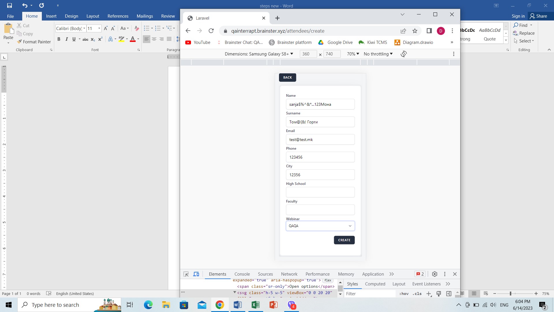Viewport: 554px width, 312px height.
Task: Open the Insert ribbon tab
Action: pyautogui.click(x=51, y=16)
